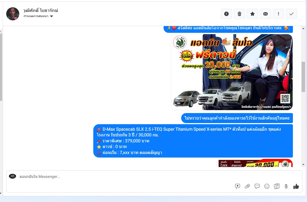Open saved replies speech-bubble star icon
This screenshot has height=202, width=307.
point(238,186)
